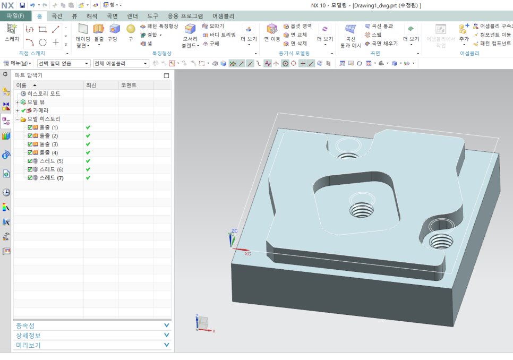Viewport: 513px width, 360px height.
Task: Select the Sphere (구) tool
Action: point(131,33)
